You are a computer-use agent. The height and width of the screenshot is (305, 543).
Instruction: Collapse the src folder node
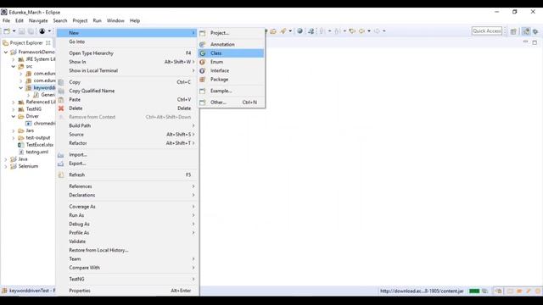pos(14,66)
